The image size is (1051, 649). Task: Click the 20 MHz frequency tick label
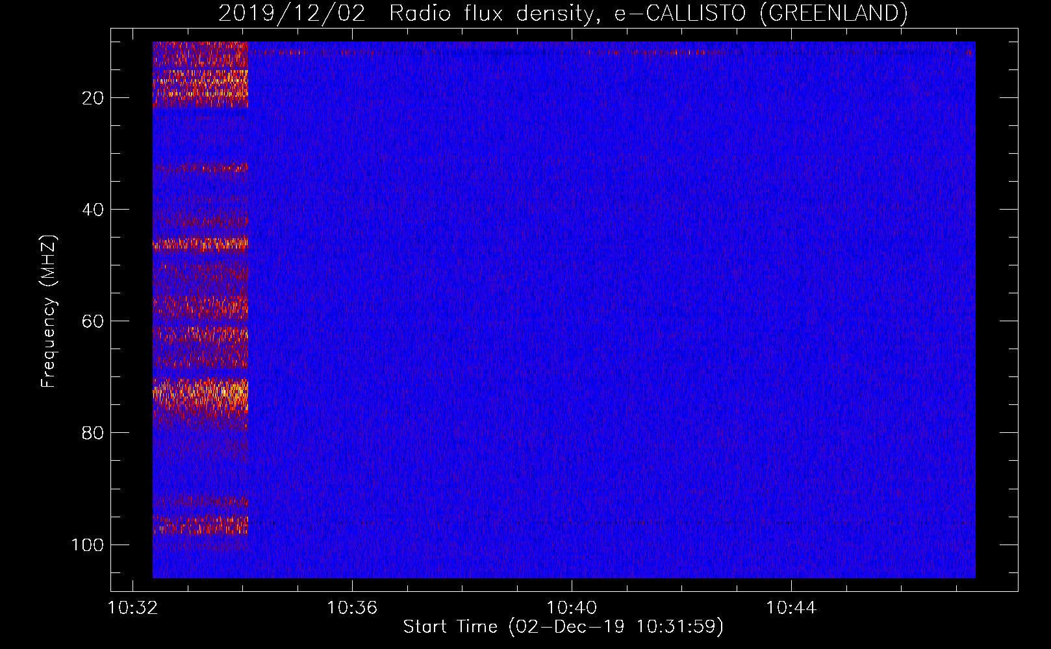(x=93, y=98)
